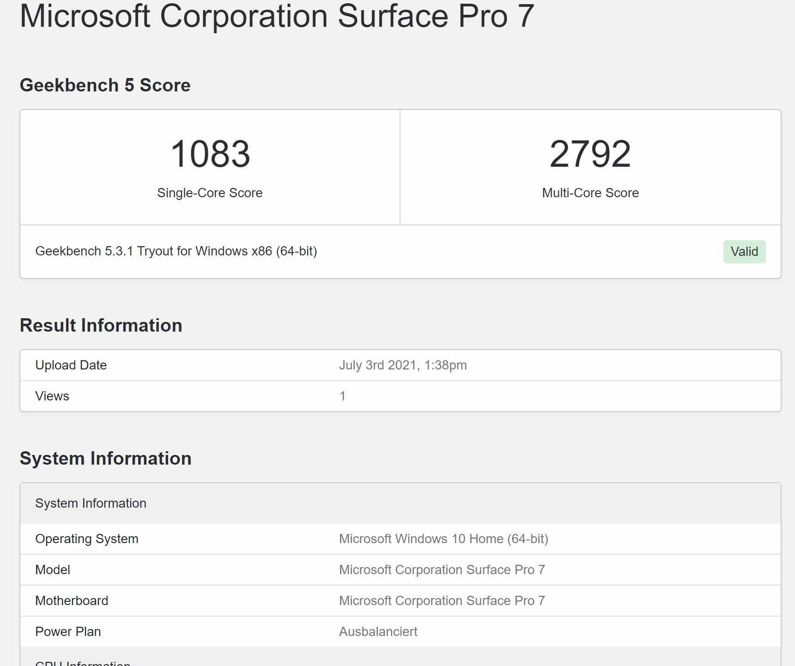
Task: Click the Geekbench 5.3.1 Tryout version text
Action: [176, 251]
